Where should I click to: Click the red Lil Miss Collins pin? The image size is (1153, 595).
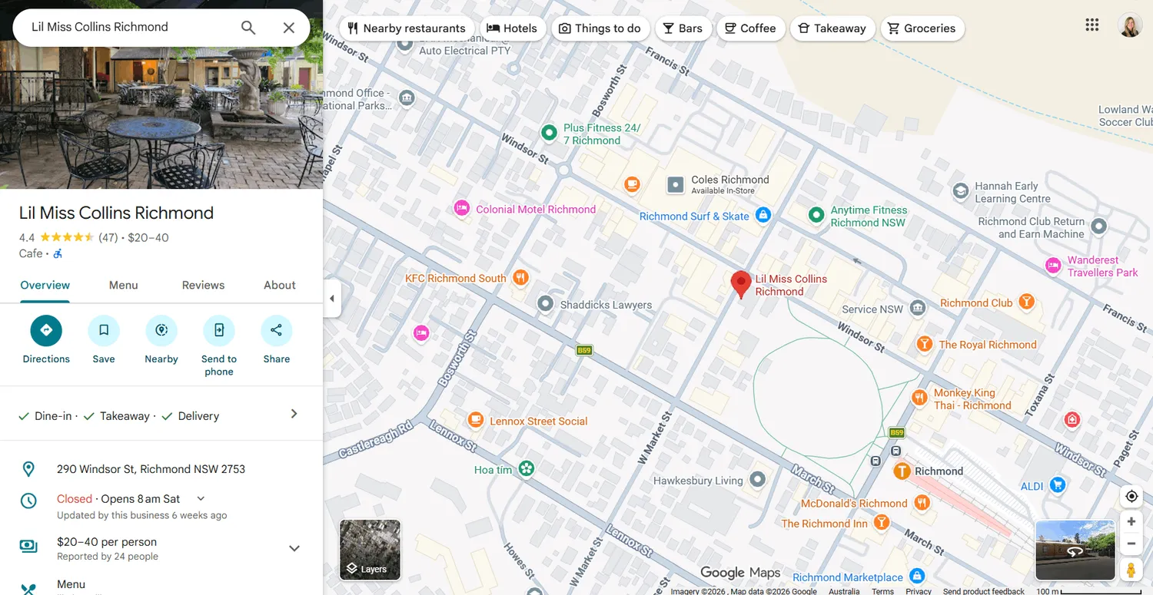[x=741, y=284]
